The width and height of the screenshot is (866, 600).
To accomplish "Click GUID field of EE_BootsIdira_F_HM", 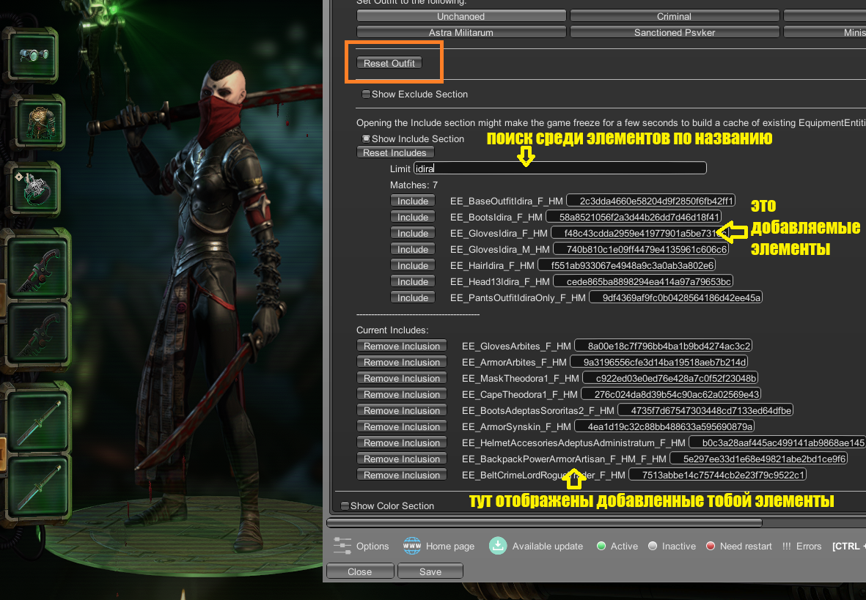I will click(x=634, y=217).
